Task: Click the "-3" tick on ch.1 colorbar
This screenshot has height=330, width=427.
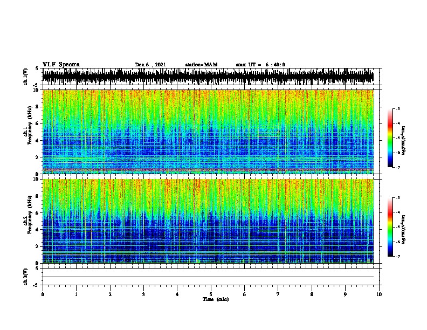Action: (398, 108)
